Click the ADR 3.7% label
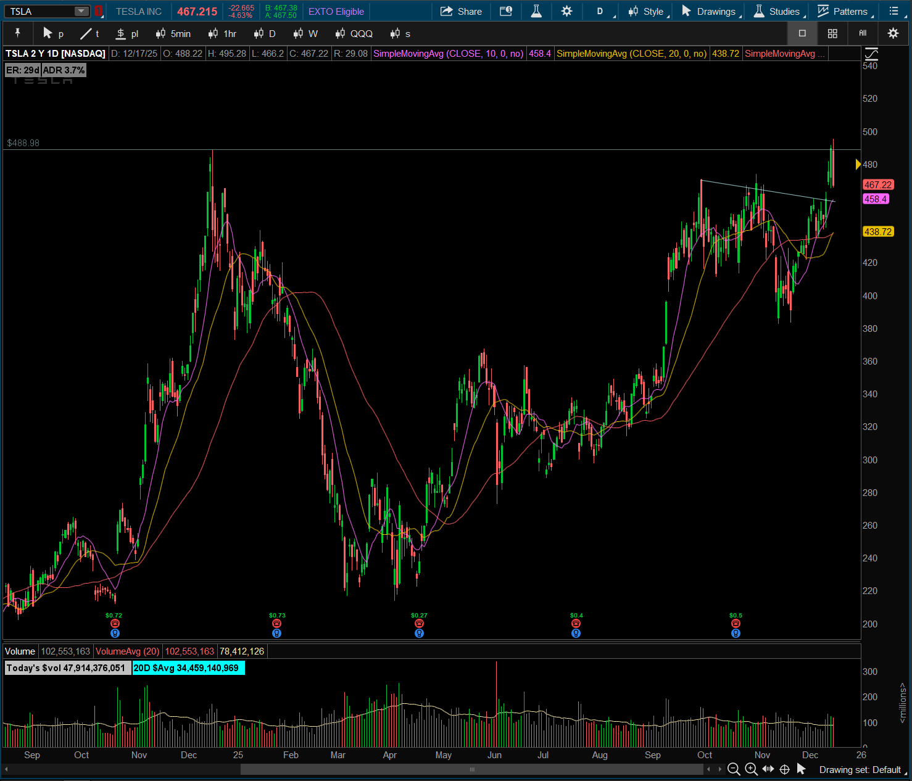 point(64,70)
